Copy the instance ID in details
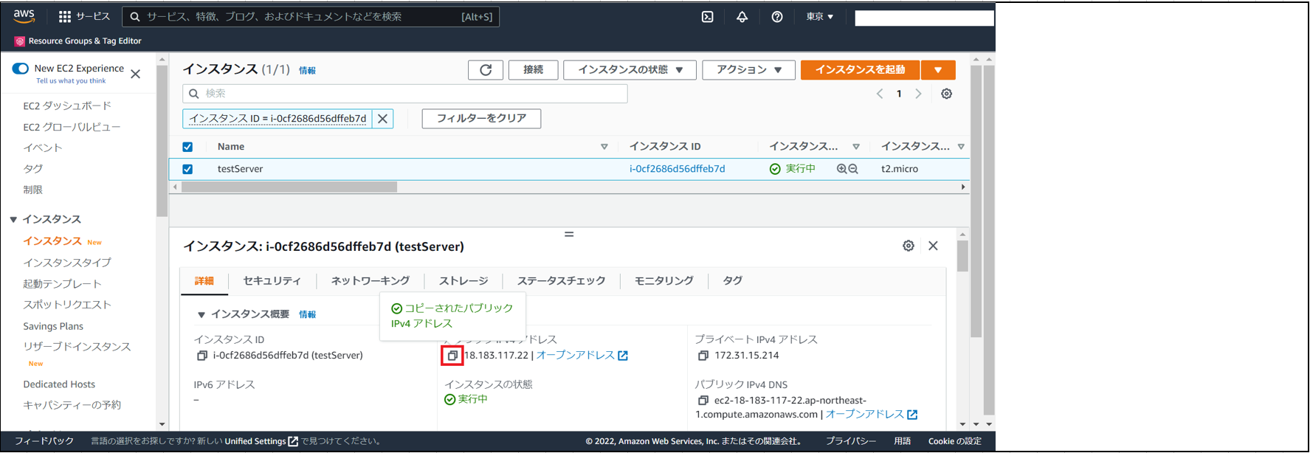The width and height of the screenshot is (1310, 453). (x=201, y=356)
